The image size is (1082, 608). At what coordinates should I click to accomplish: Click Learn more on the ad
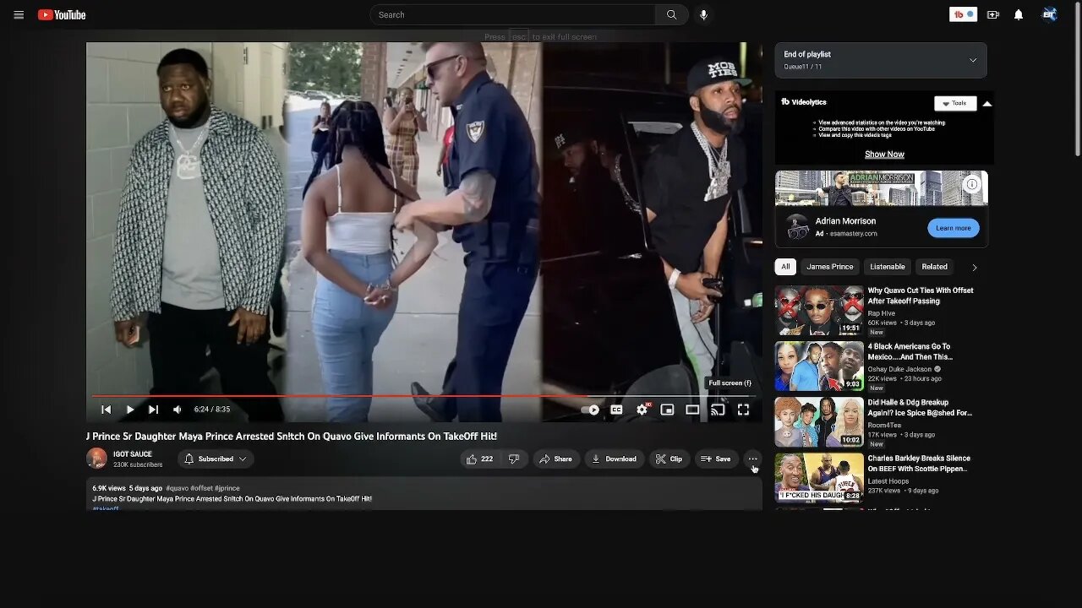click(954, 228)
